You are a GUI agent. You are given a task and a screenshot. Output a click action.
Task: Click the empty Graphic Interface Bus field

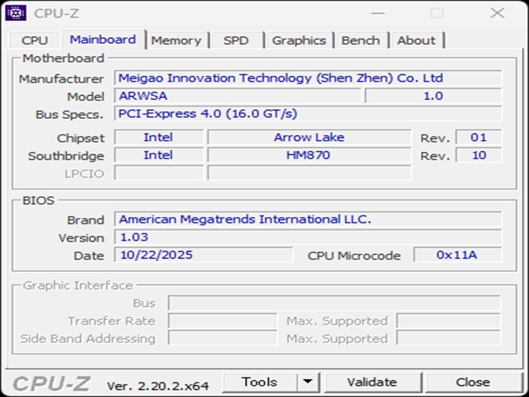pos(334,303)
